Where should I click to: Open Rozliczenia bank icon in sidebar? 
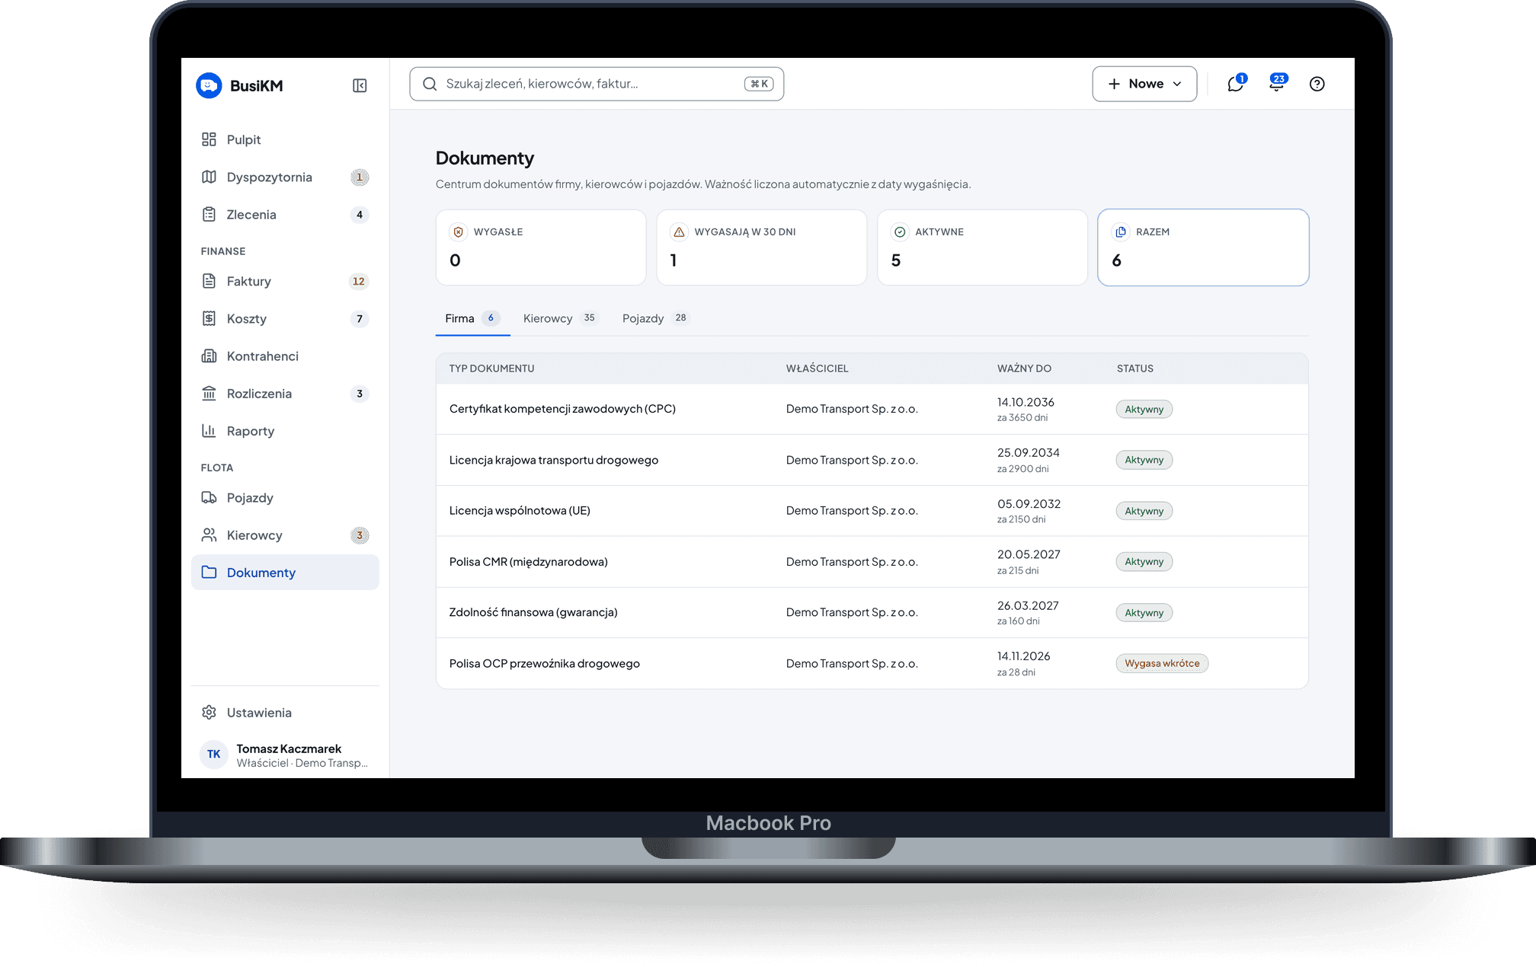pyautogui.click(x=209, y=394)
